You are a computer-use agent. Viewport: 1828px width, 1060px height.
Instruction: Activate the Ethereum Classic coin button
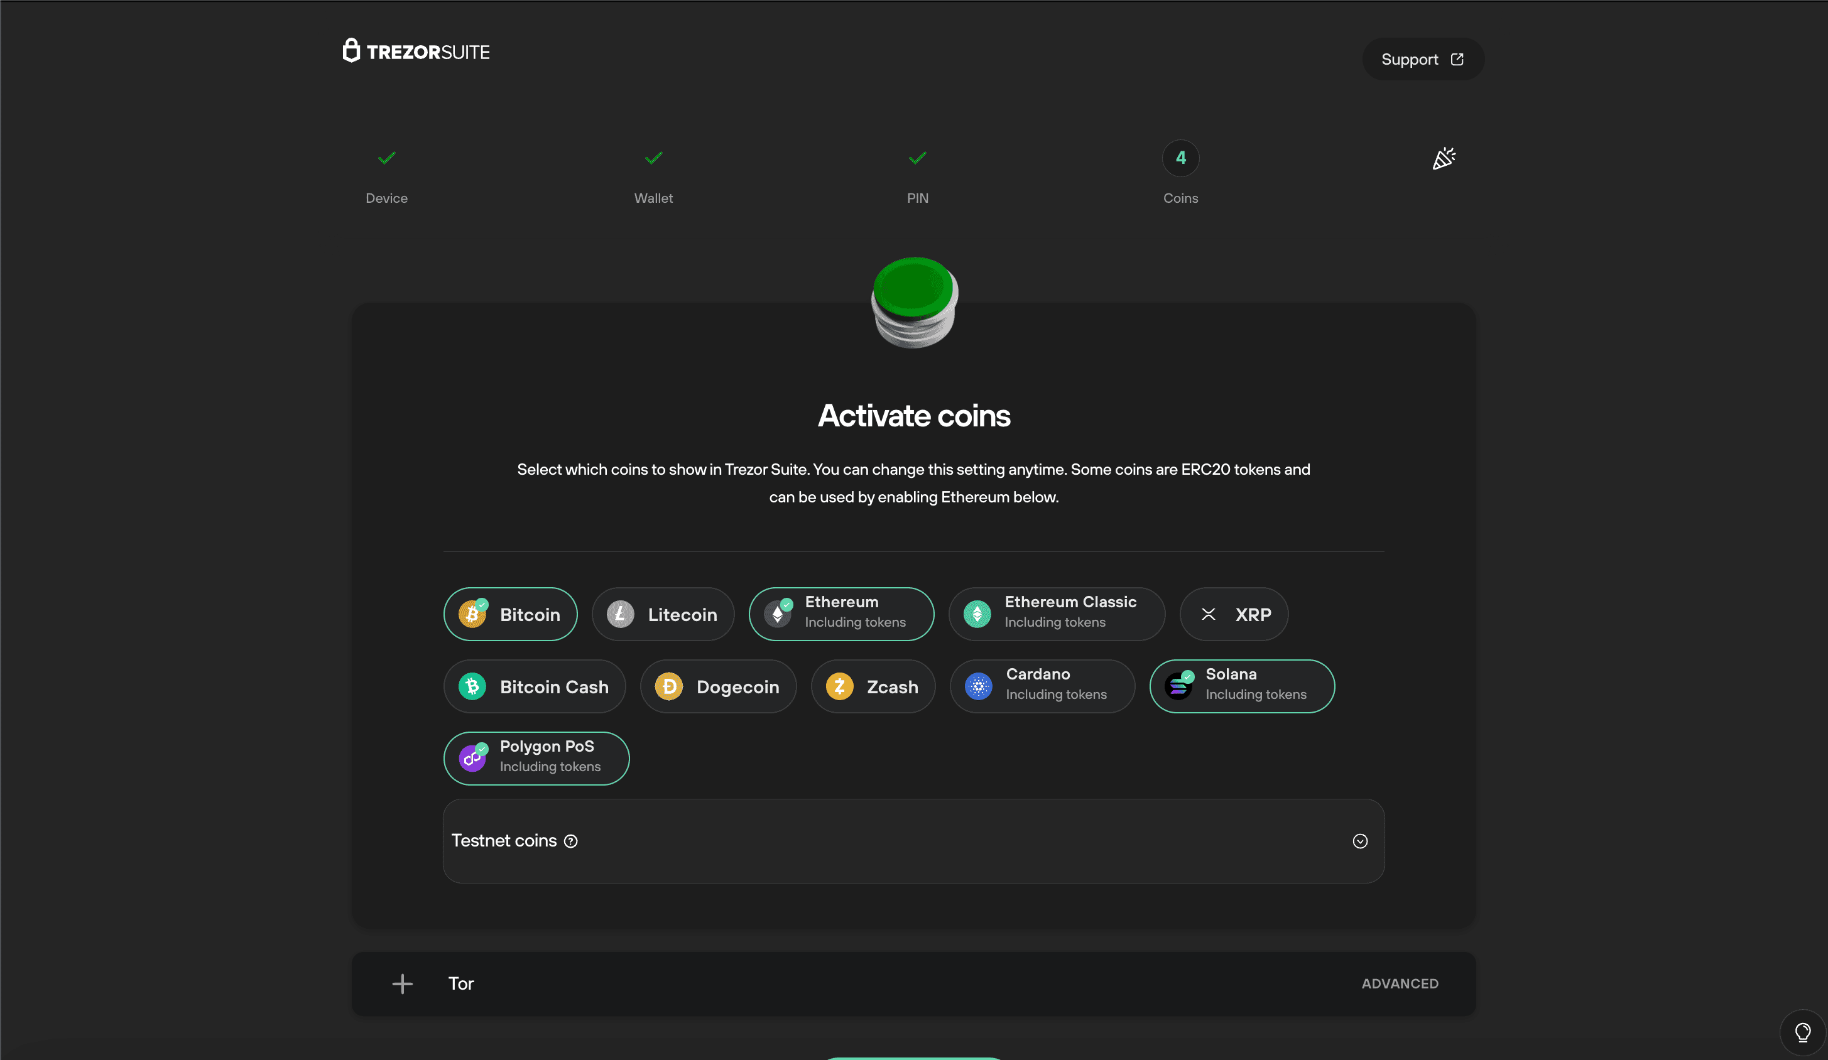click(x=1056, y=615)
